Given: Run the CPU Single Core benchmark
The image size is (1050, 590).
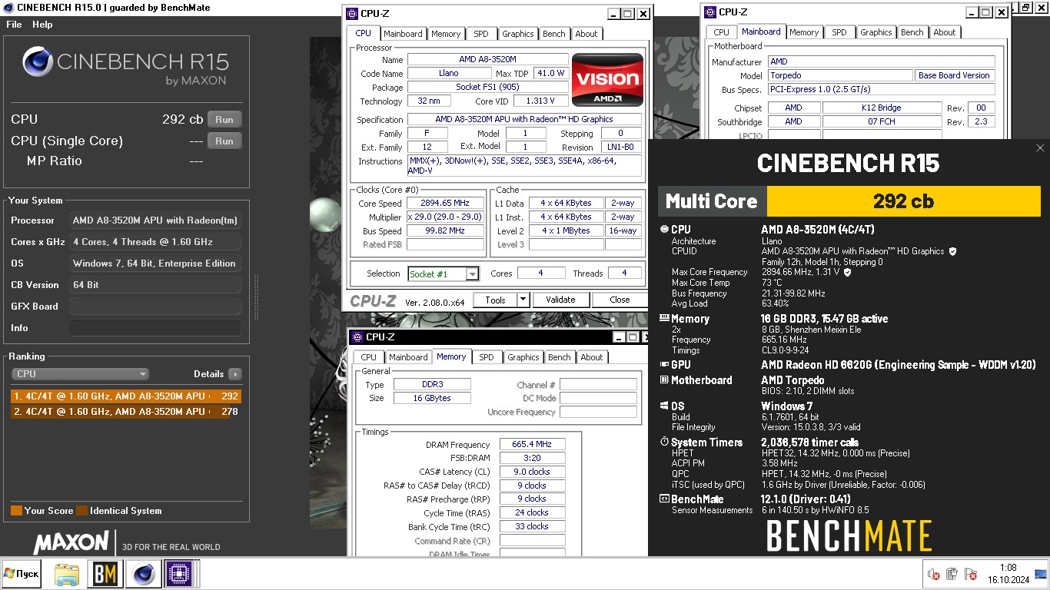Looking at the screenshot, I should (224, 141).
